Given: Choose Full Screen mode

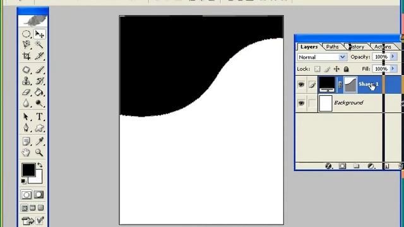Looking at the screenshot, I should [x=41, y=207].
